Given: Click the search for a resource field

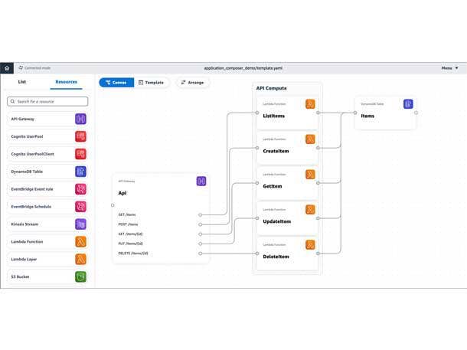Looking at the screenshot, I should click(47, 101).
